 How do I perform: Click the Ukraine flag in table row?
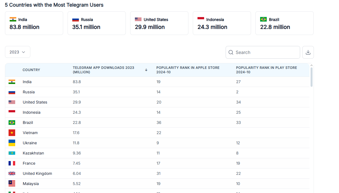click(12, 143)
